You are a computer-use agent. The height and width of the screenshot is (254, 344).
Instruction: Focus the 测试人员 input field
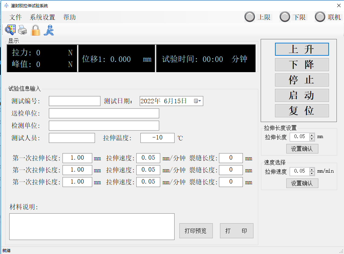click(72, 138)
